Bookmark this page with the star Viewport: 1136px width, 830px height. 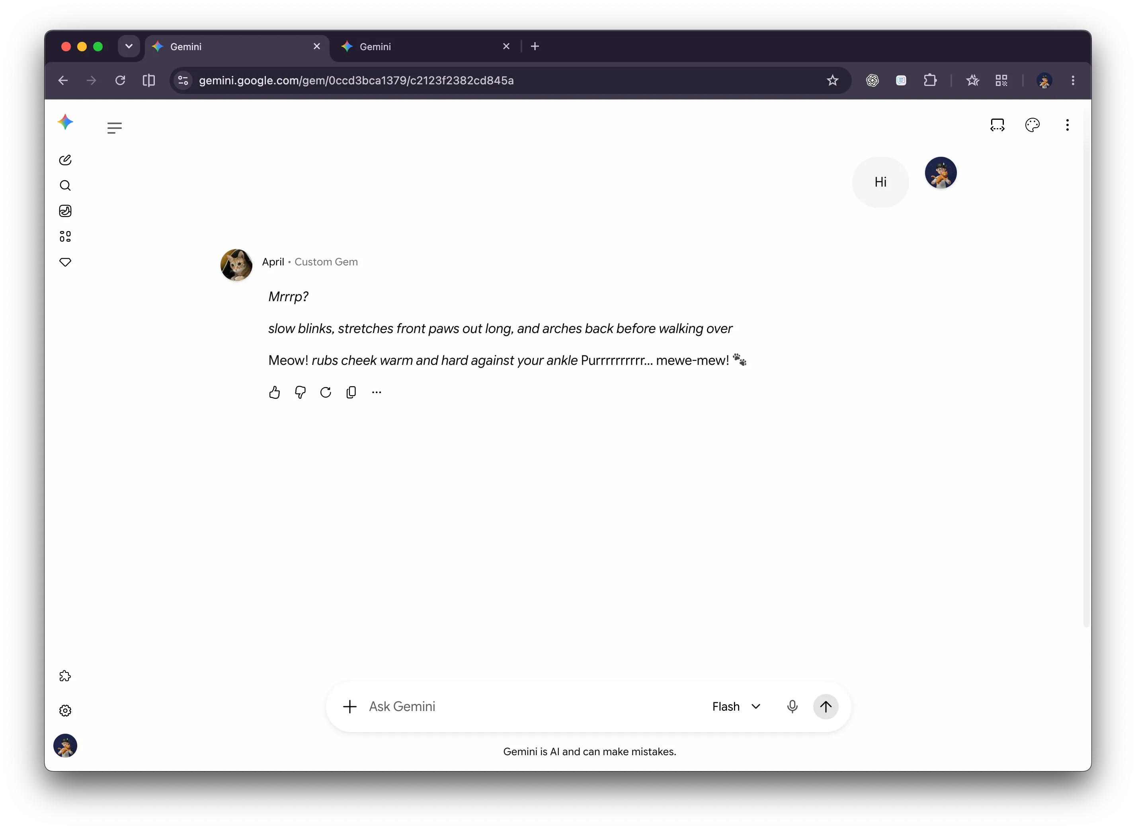833,80
